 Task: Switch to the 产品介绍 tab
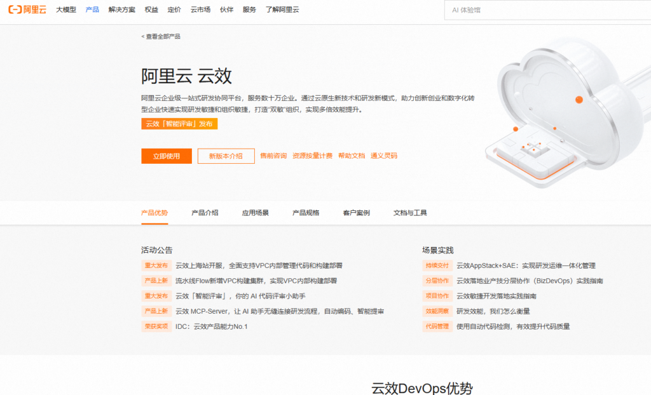coord(204,213)
